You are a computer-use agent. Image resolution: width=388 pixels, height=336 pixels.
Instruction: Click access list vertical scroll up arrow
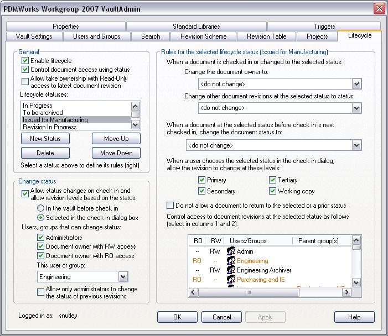(x=356, y=240)
